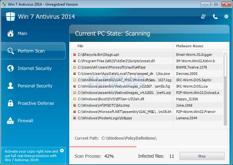This screenshot has width=233, height=165.
Task: Click red threat marker for ncsst.dll
Action: [x=75, y=61]
